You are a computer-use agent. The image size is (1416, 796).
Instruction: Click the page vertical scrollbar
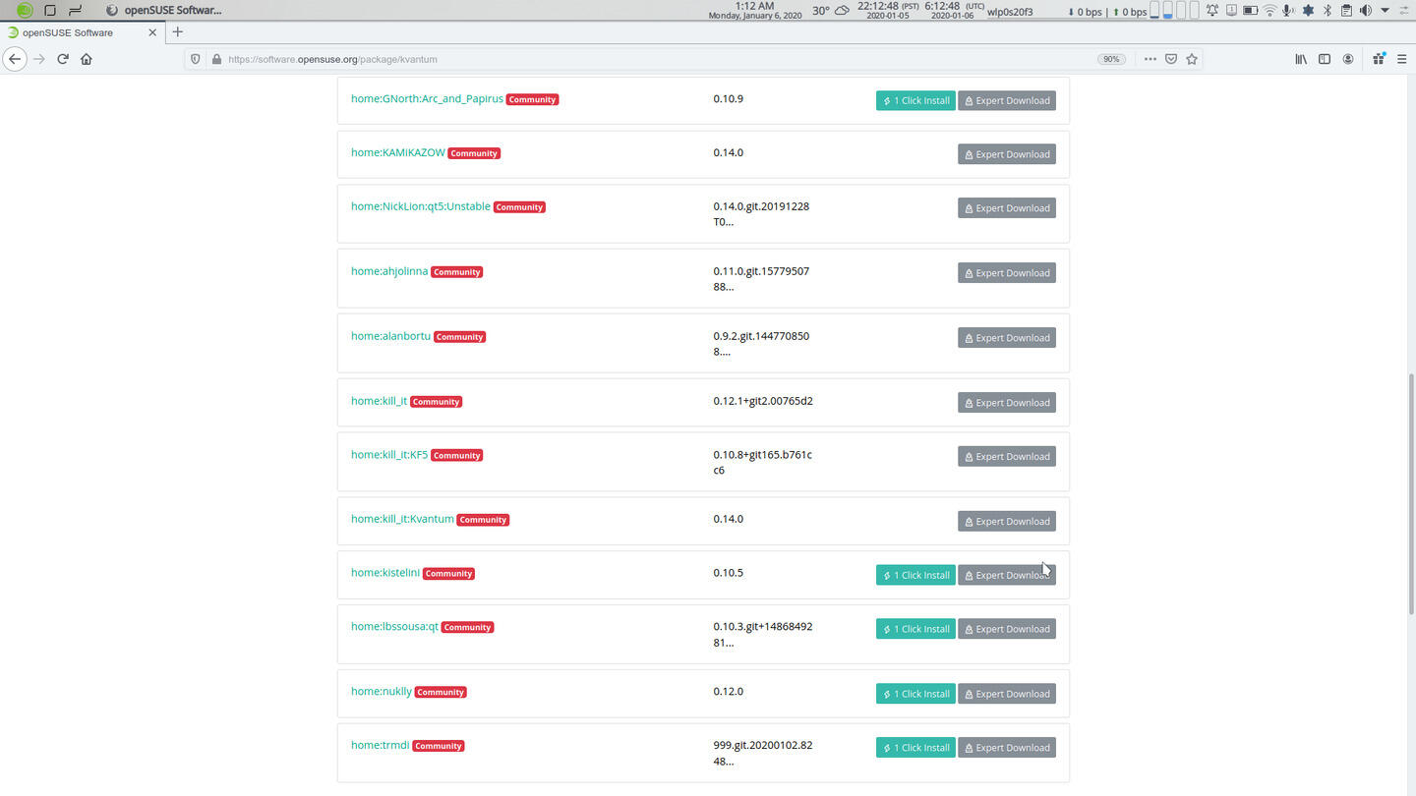[x=1411, y=494]
